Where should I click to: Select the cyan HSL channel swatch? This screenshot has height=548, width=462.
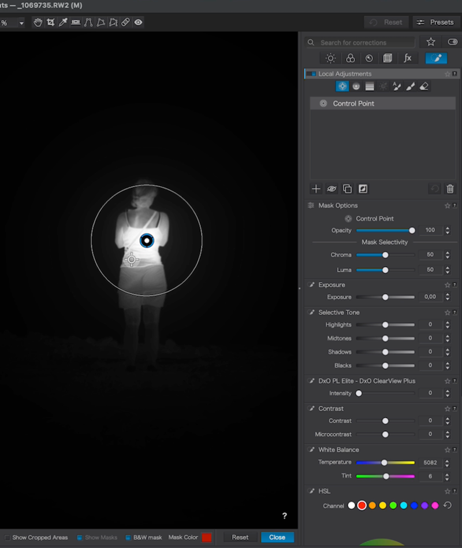click(x=404, y=505)
